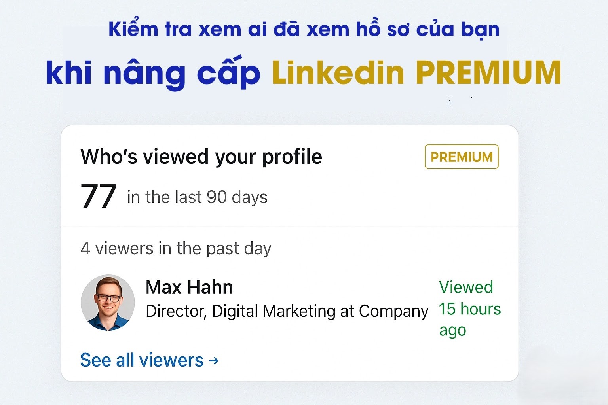Viewport: 608px width, 405px height.
Task: Click the 77 profile view count
Action: pos(98,196)
